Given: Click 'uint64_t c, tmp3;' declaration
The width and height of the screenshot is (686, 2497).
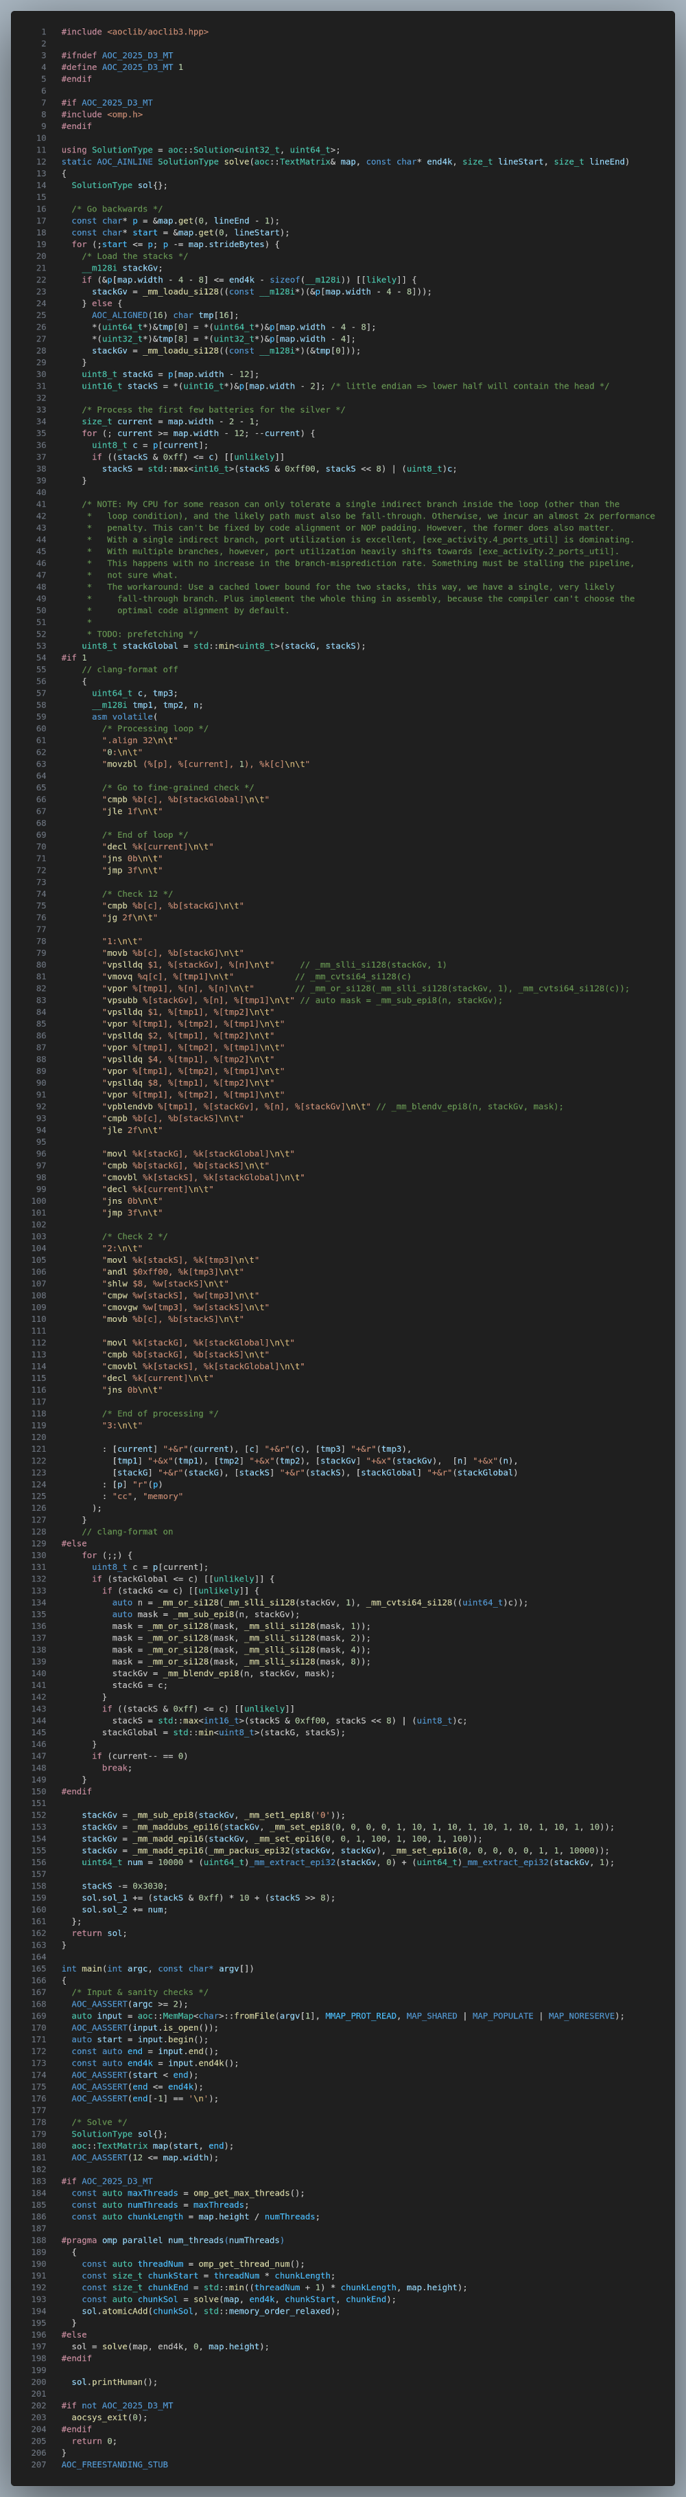Looking at the screenshot, I should tap(134, 693).
